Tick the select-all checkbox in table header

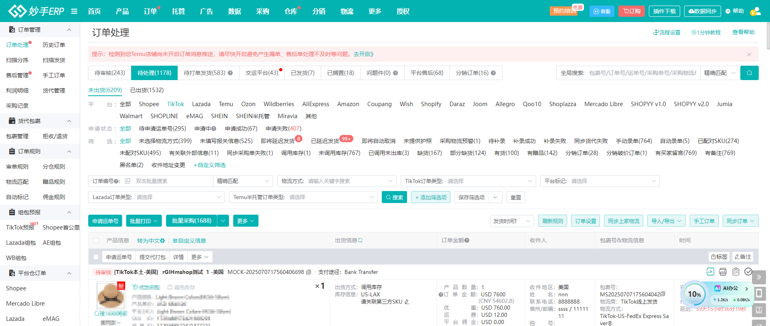coord(96,241)
